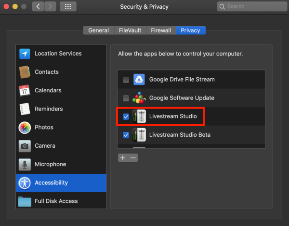Open Reminders in the privacy list

[x=61, y=109]
